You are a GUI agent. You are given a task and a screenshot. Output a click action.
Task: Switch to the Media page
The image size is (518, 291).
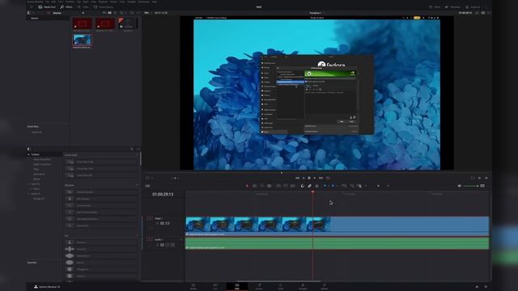(193, 286)
